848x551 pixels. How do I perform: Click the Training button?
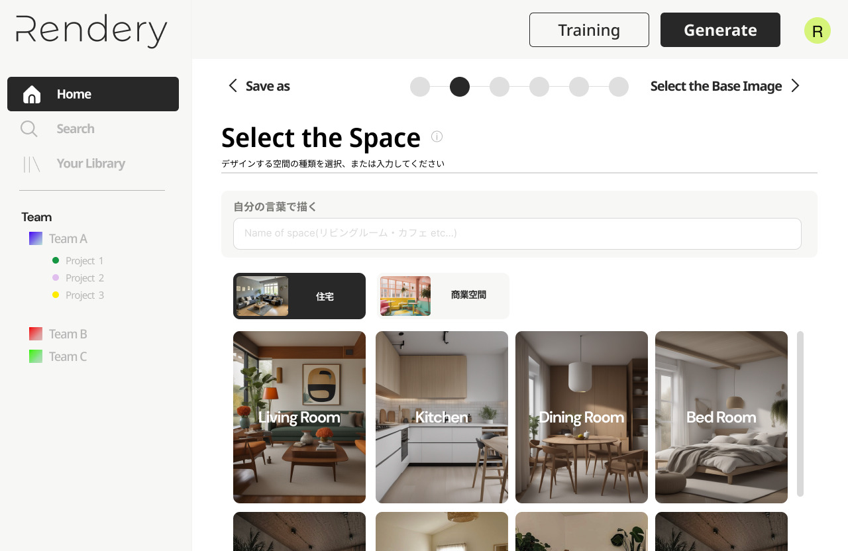click(x=589, y=30)
